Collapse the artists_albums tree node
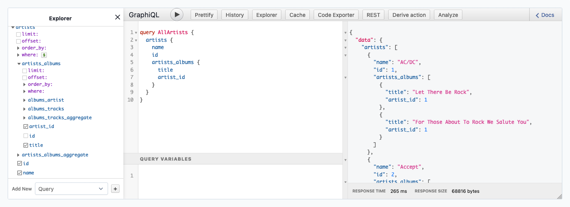 (x=18, y=64)
